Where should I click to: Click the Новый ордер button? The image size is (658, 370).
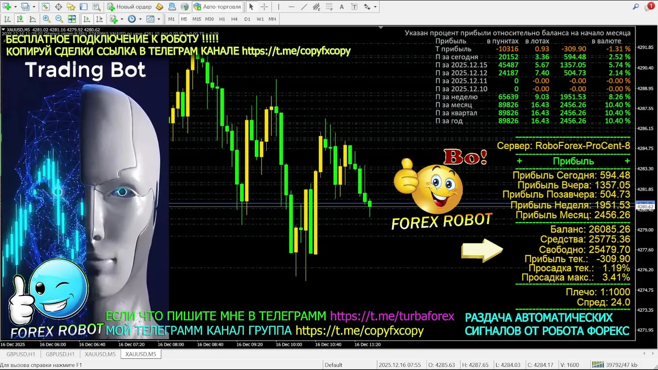(129, 7)
